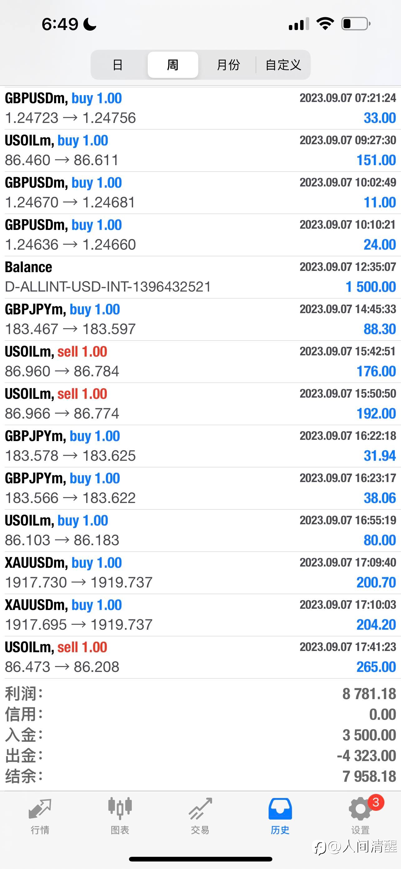Open USOILm buy trade with profit 151.00
The height and width of the screenshot is (869, 401).
tap(200, 150)
